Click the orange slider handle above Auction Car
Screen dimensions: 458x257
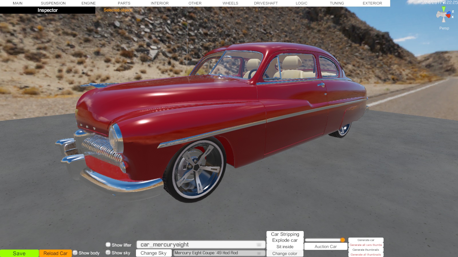[x=343, y=240]
